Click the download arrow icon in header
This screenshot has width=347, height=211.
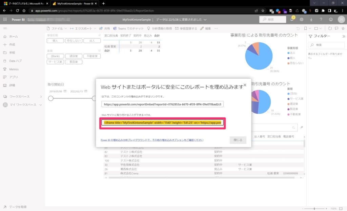(311, 19)
